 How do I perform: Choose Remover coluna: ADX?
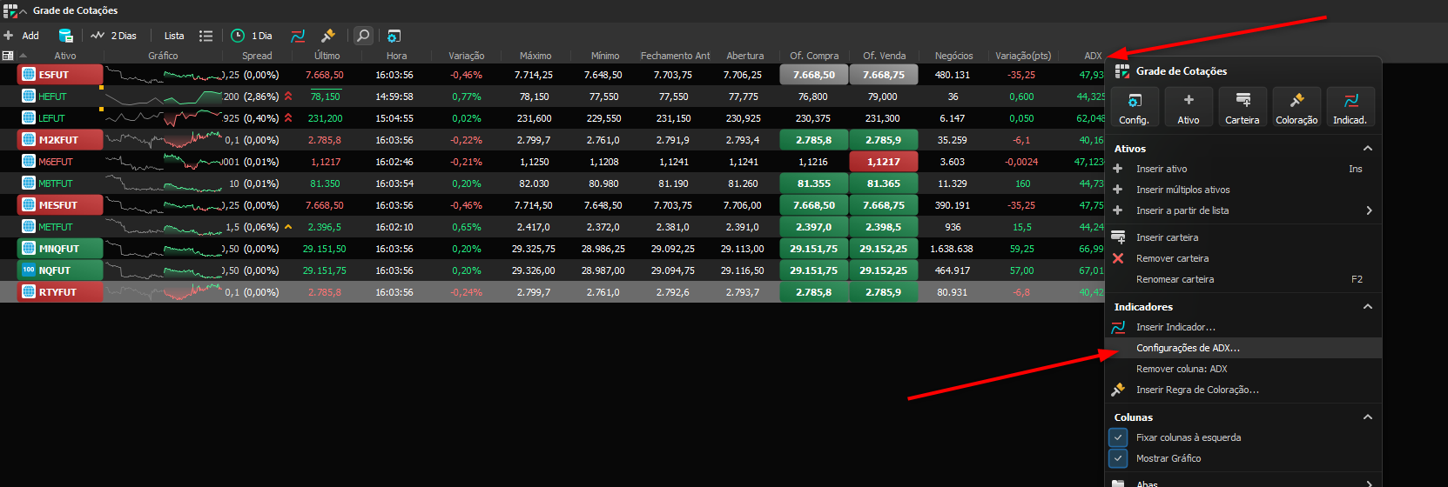1243,369
